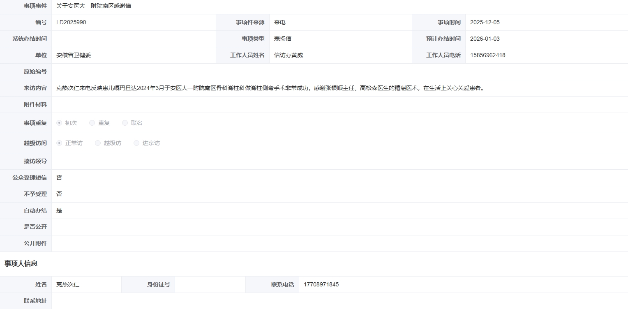The image size is (628, 309).
Task: Click the staff phone number 15856962418
Action: (x=487, y=55)
